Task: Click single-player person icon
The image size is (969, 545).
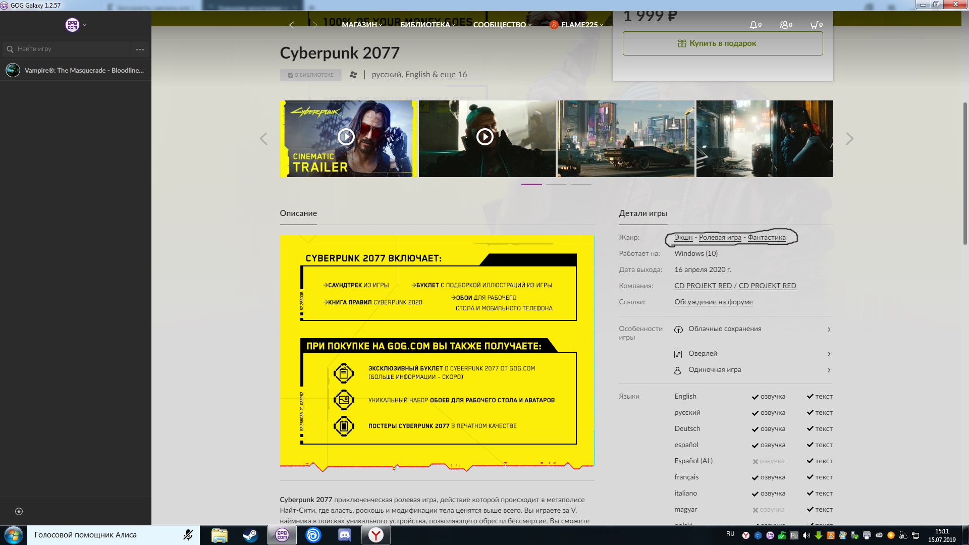Action: [x=678, y=370]
